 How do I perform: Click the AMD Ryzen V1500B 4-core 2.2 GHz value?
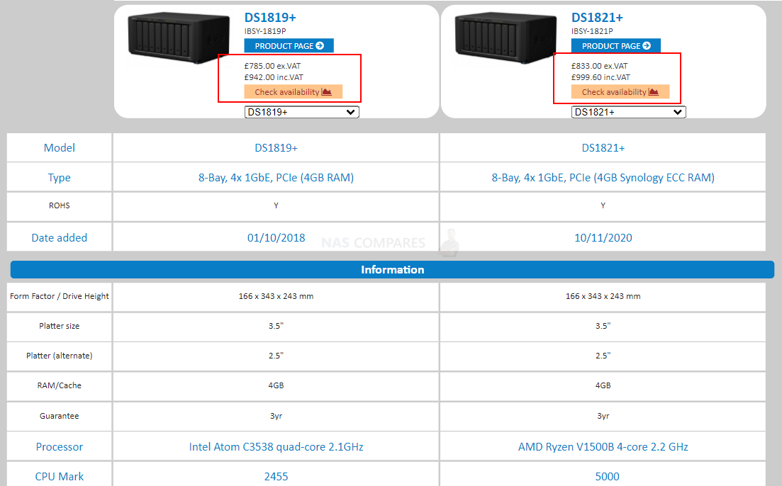click(x=603, y=446)
